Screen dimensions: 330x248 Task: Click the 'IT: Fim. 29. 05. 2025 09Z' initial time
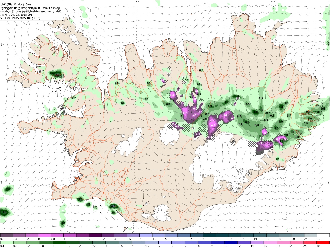16,15
